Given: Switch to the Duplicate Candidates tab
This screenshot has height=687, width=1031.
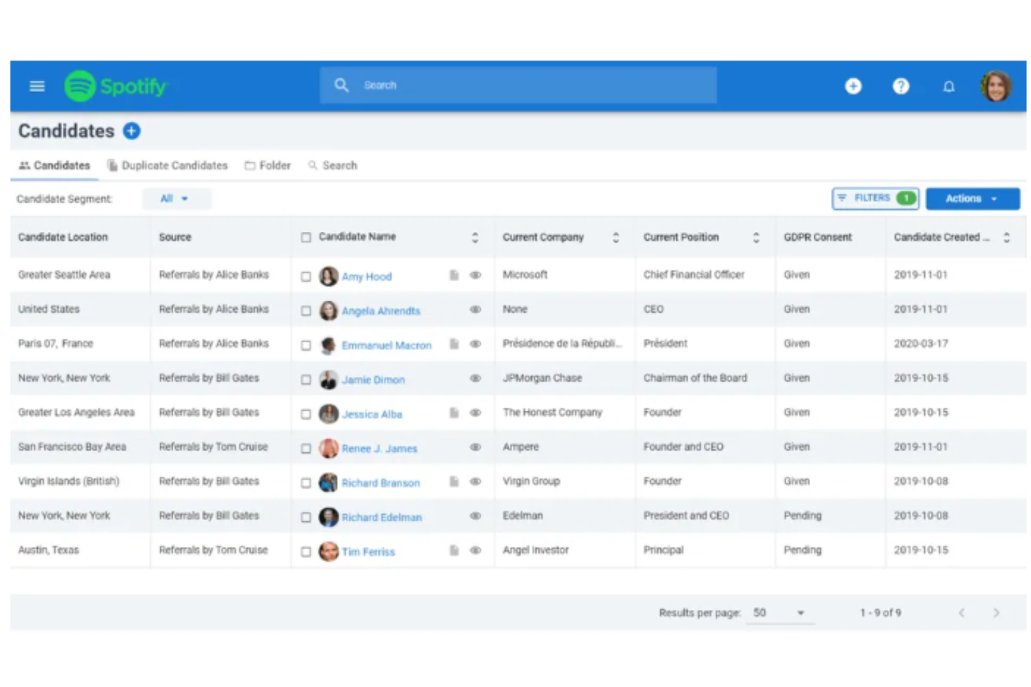Looking at the screenshot, I should click(167, 166).
